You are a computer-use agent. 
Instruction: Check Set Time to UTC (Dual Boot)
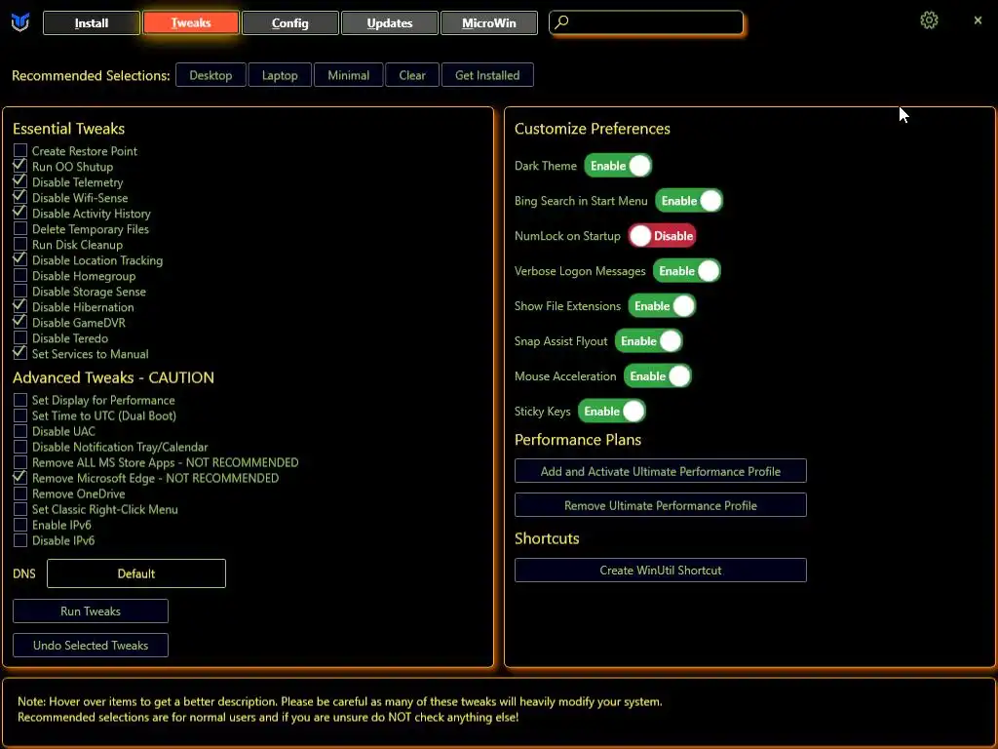pyautogui.click(x=20, y=415)
